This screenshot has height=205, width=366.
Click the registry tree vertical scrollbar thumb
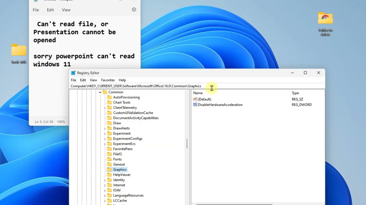click(187, 144)
